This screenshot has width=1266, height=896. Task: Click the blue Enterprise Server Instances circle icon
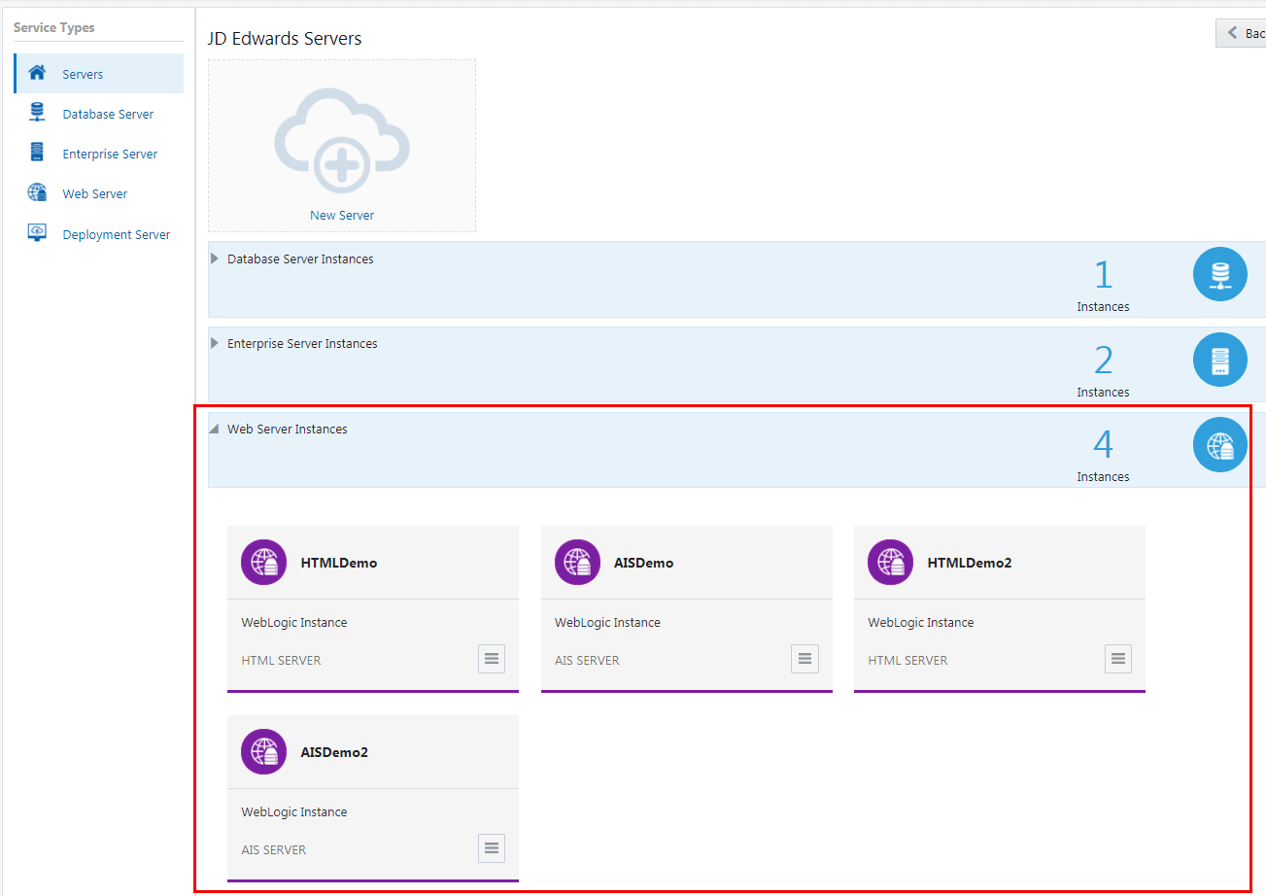[1219, 360]
